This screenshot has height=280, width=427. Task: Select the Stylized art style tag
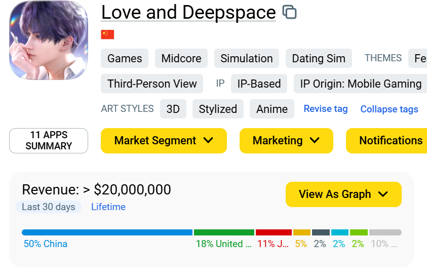click(218, 109)
